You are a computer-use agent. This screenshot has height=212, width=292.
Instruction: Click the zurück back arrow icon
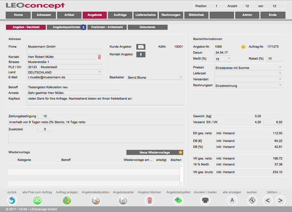coord(12,200)
